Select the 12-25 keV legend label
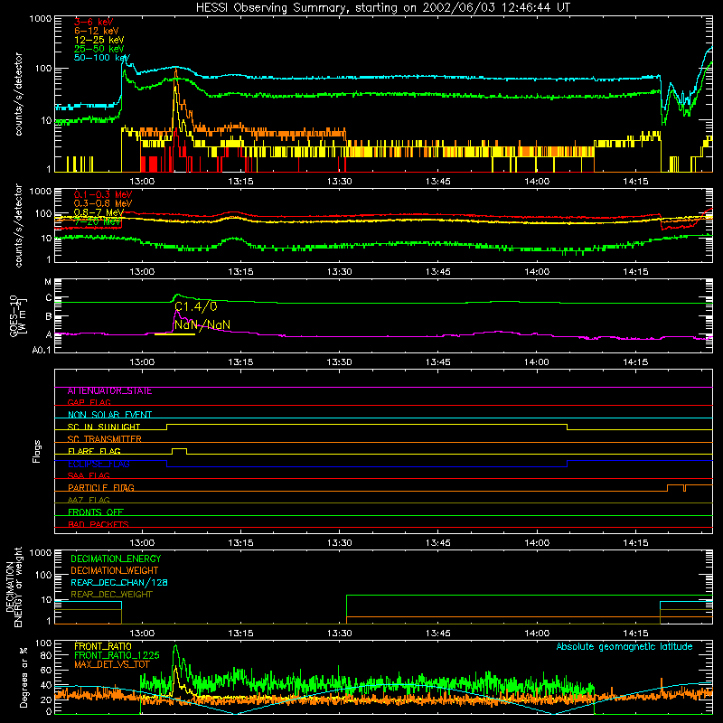 coord(99,40)
